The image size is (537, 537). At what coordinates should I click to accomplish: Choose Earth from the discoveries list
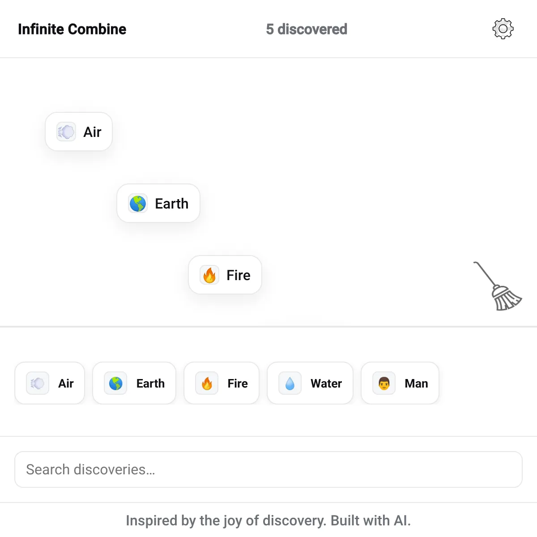tap(134, 383)
